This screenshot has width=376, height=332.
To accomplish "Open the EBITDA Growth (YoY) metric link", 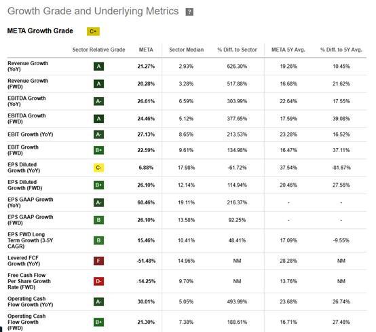I will 26,101.
